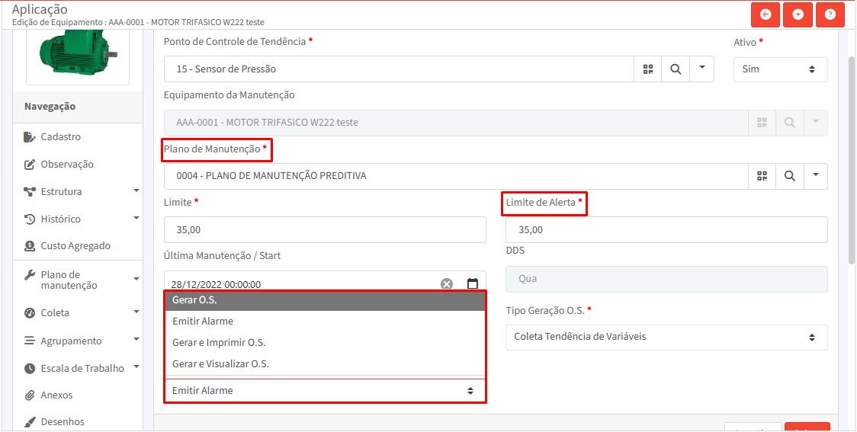Viewport: 857px width, 432px height.
Task: Open Tipo Geração O.S. dropdown
Action: [666, 337]
